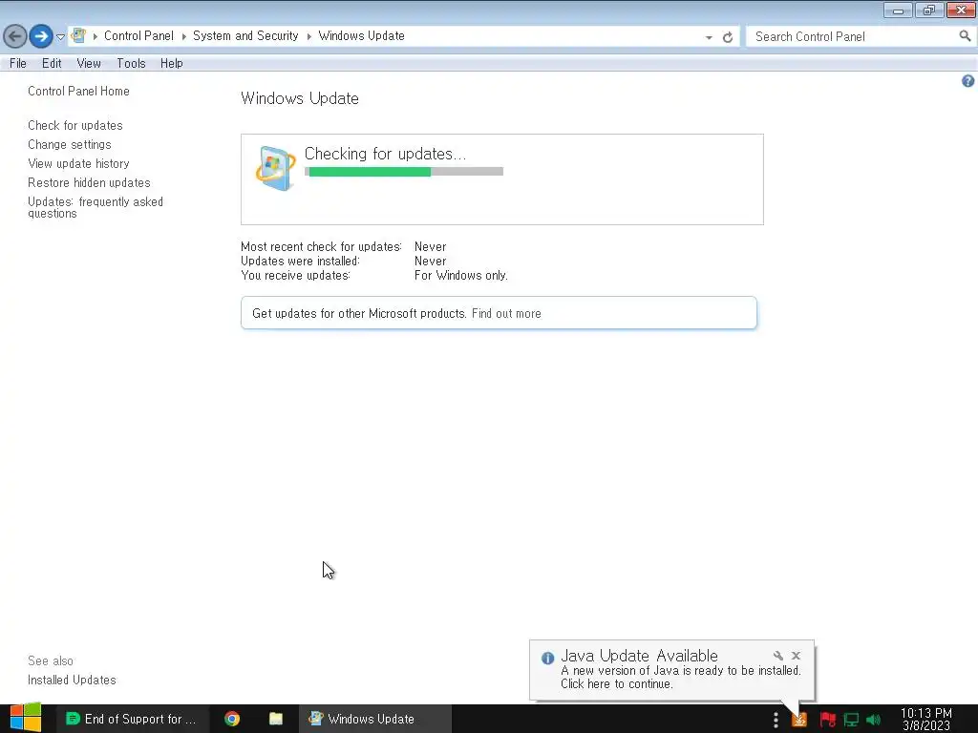Click 'Updates were installed:' label
Viewport: 978px width, 733px height.
[x=300, y=262]
